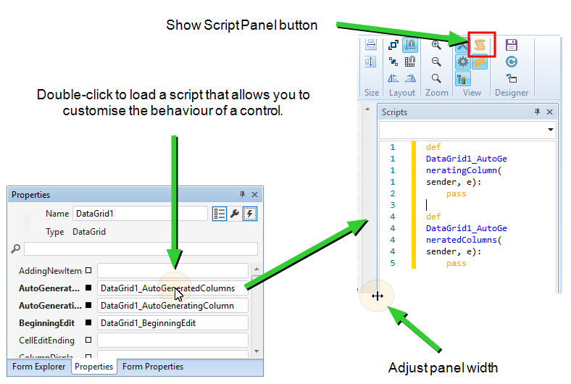Click the AddingNewItem empty value field
The image size is (571, 384).
172,271
